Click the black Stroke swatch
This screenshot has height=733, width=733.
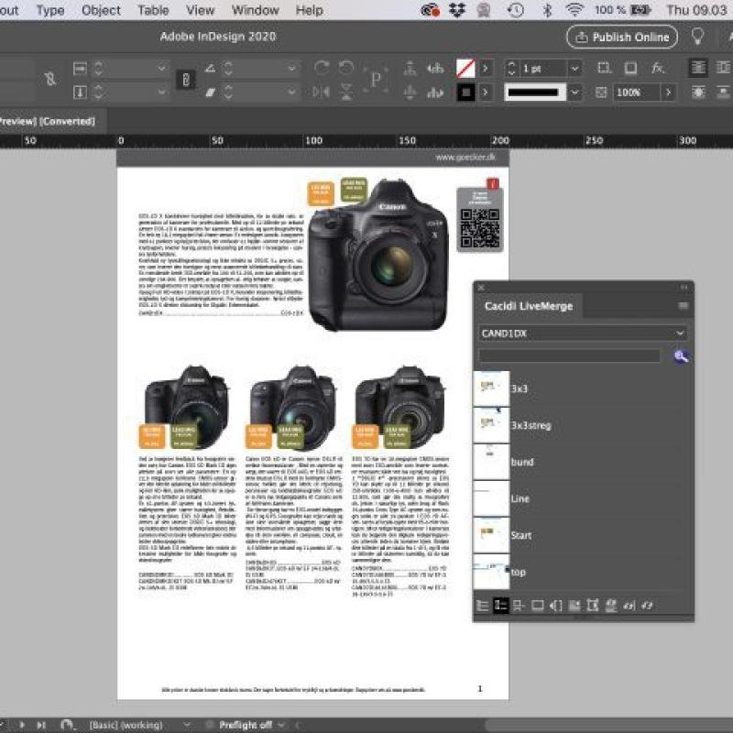pyautogui.click(x=465, y=93)
